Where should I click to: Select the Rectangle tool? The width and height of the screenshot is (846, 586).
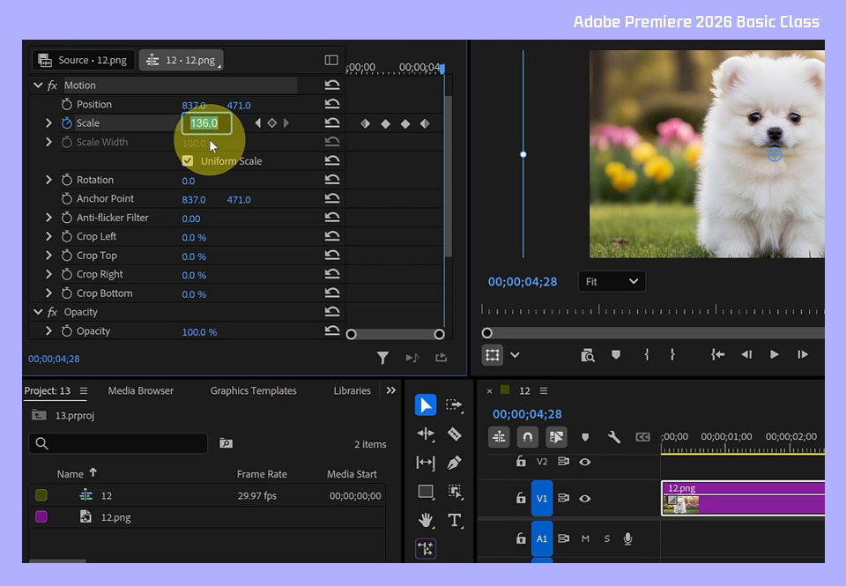click(426, 491)
